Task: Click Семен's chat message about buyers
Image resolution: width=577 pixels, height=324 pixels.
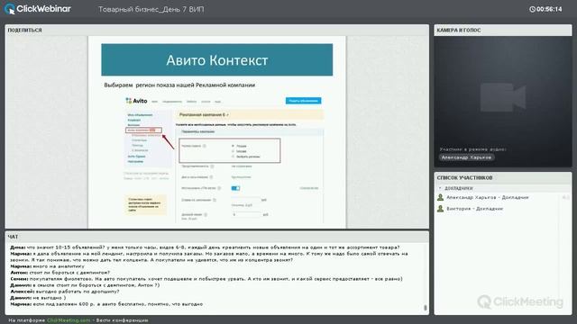Action: [x=206, y=279]
